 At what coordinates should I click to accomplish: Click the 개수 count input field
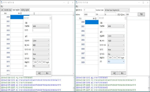pos(110,14)
